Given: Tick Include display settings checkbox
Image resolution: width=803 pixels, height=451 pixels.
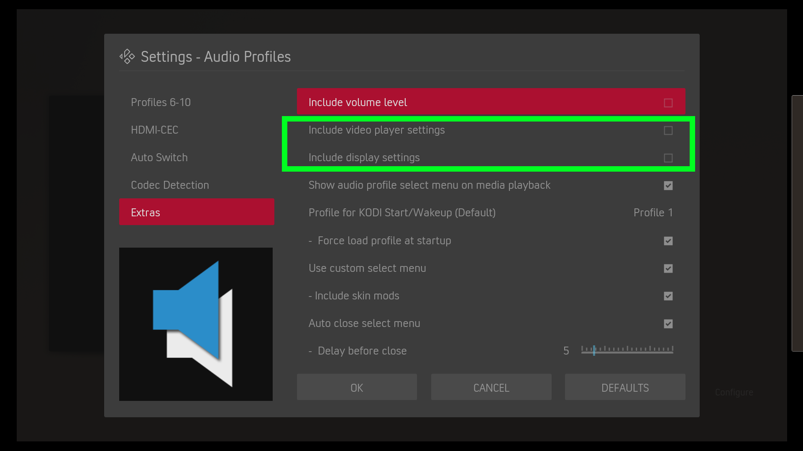Looking at the screenshot, I should click(668, 158).
